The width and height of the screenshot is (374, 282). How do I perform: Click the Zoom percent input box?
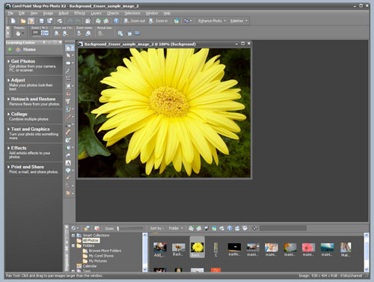(36, 33)
